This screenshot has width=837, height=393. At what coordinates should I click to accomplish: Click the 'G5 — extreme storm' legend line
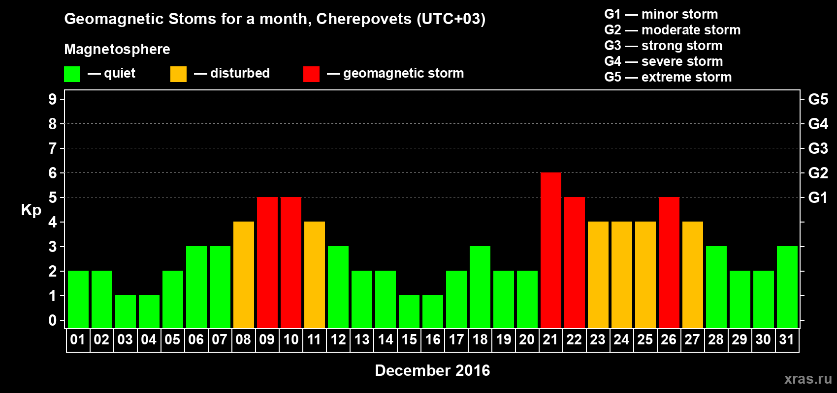click(668, 77)
